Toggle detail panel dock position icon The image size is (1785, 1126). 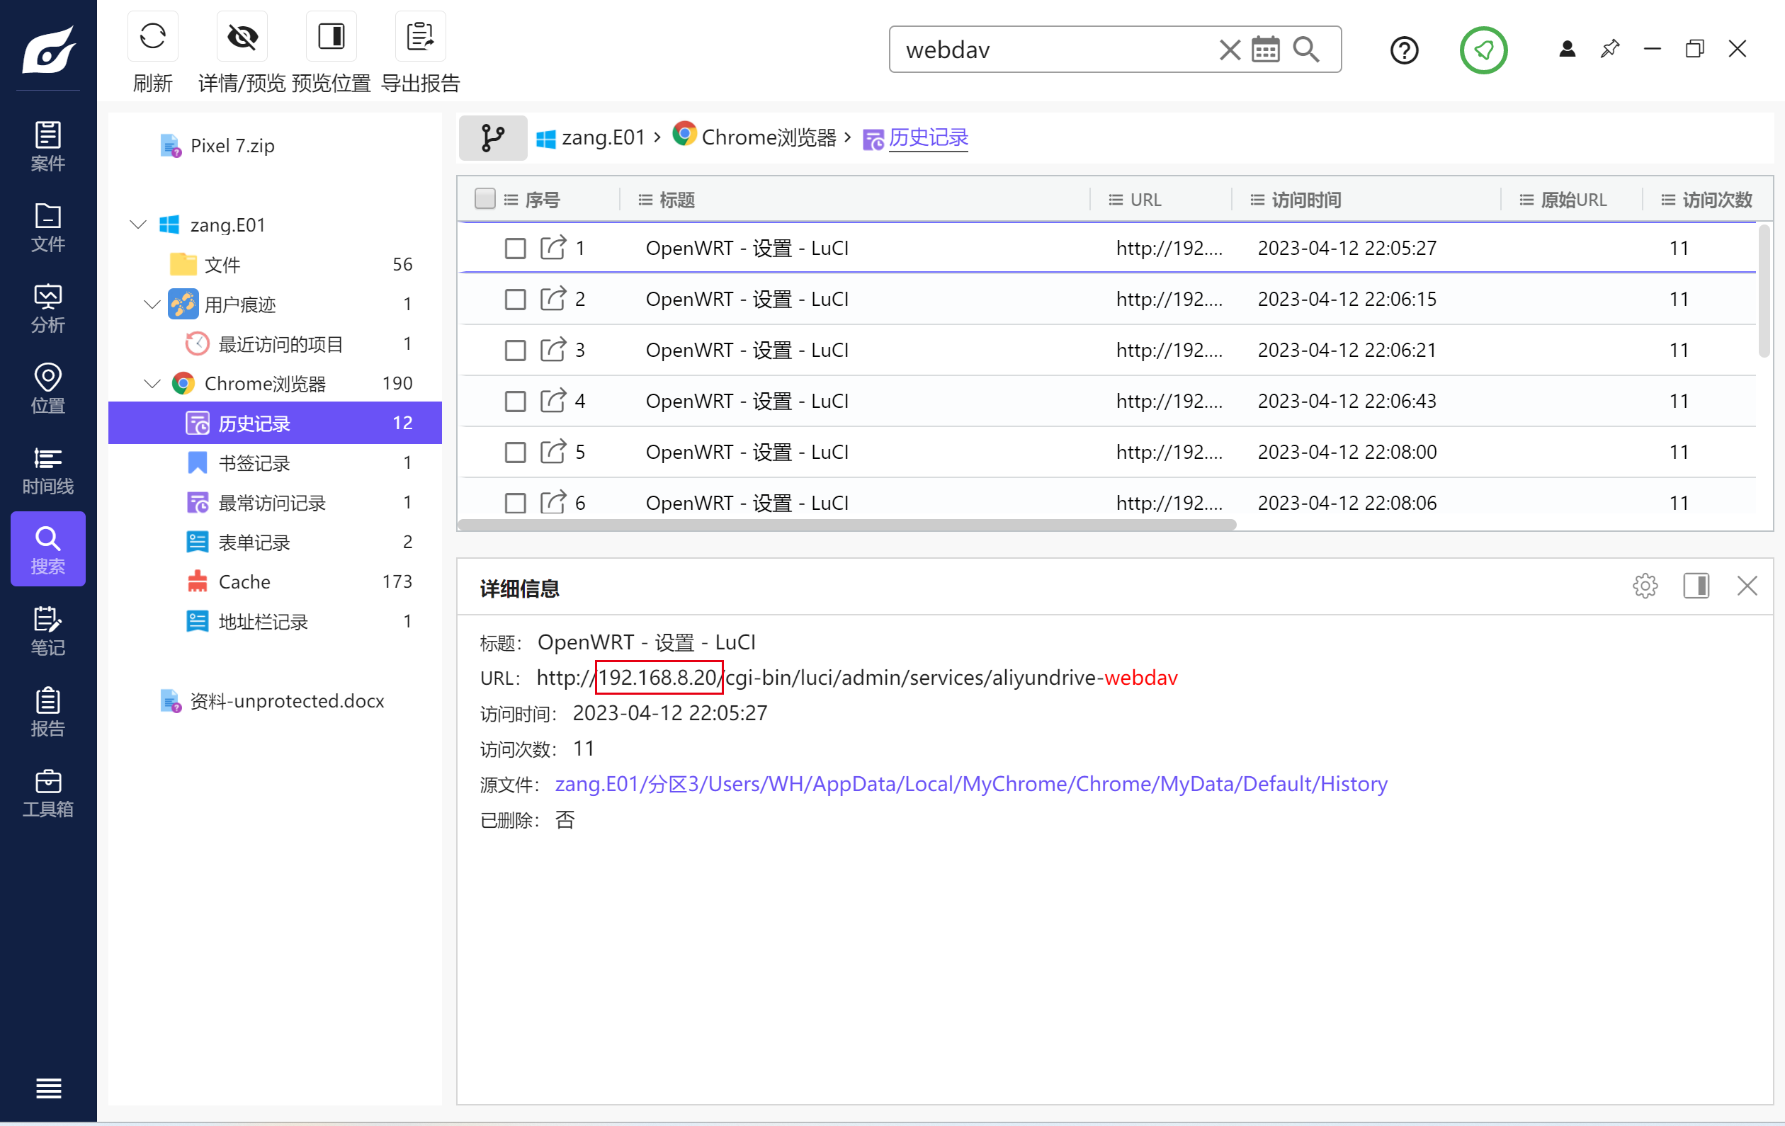click(1696, 586)
